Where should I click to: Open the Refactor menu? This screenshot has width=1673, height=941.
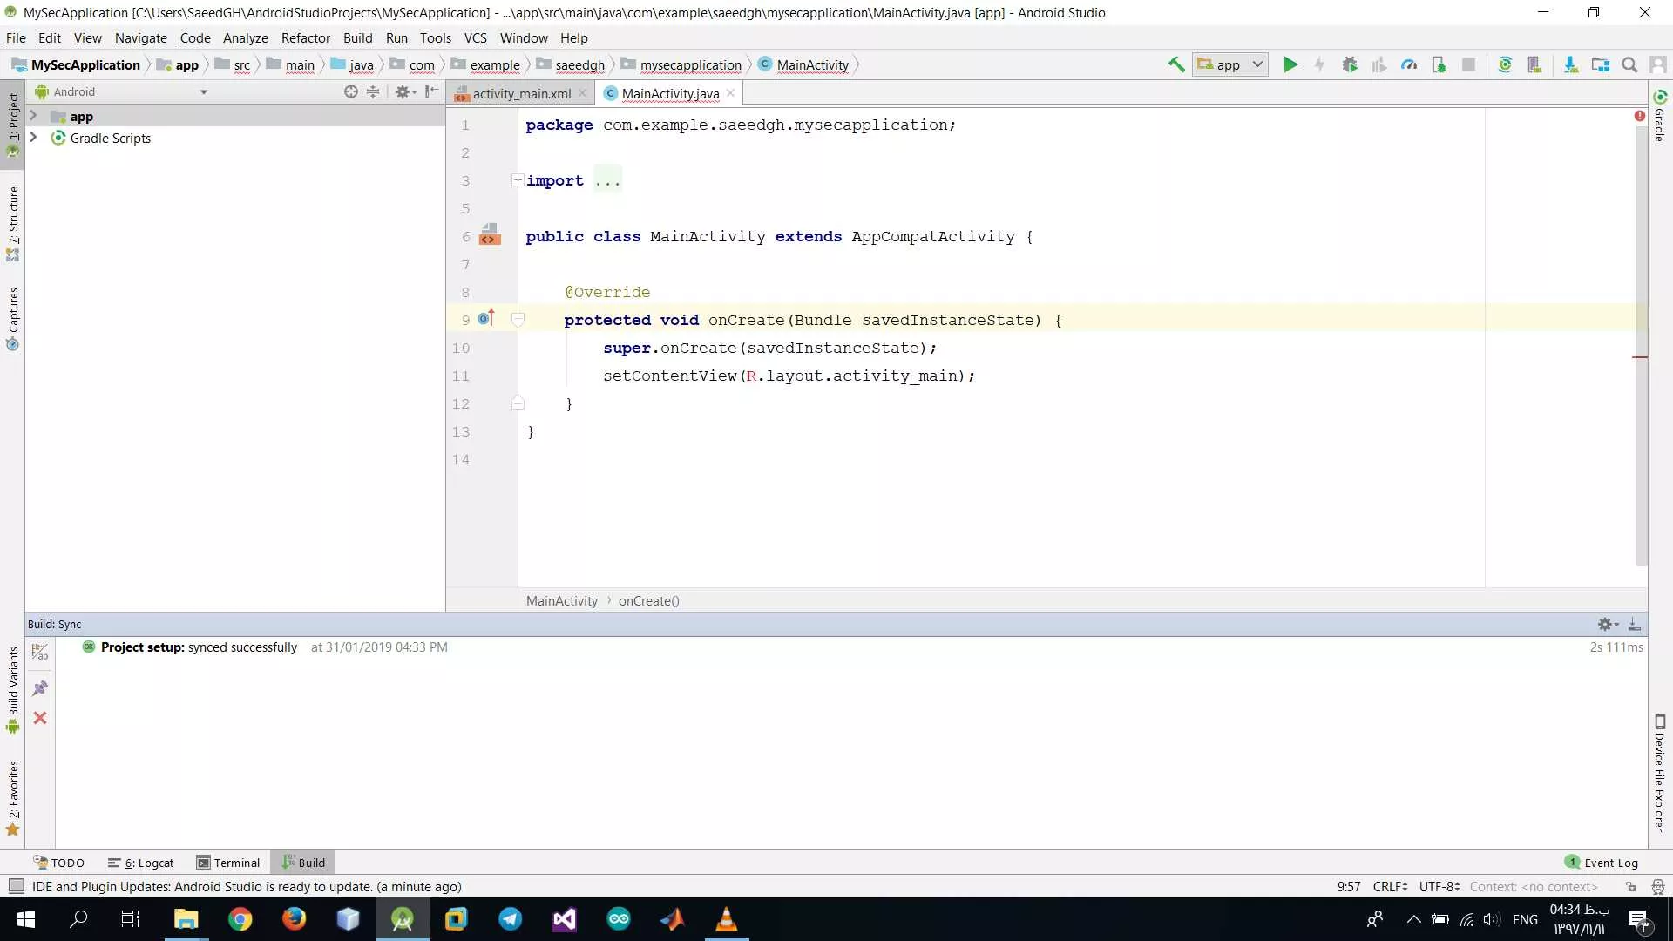305,37
